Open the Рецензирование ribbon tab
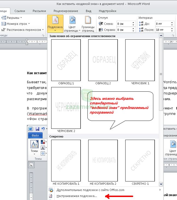Viewport: 177px width, 200px height. (x=66, y=11)
